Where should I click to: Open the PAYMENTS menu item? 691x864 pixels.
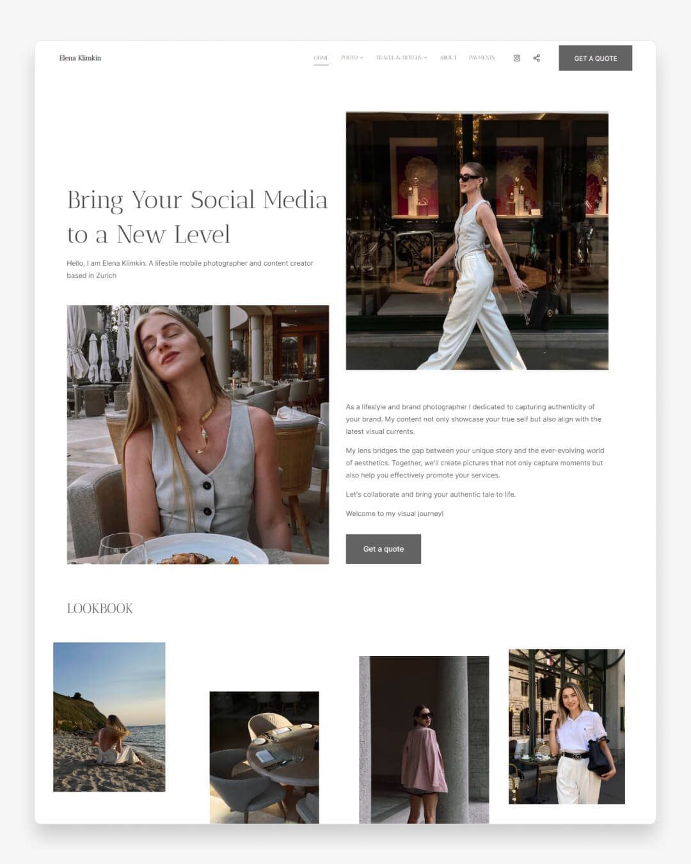[x=482, y=58]
